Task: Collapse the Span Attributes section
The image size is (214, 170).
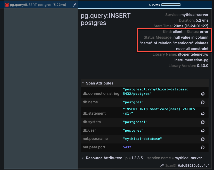Action: (83, 83)
